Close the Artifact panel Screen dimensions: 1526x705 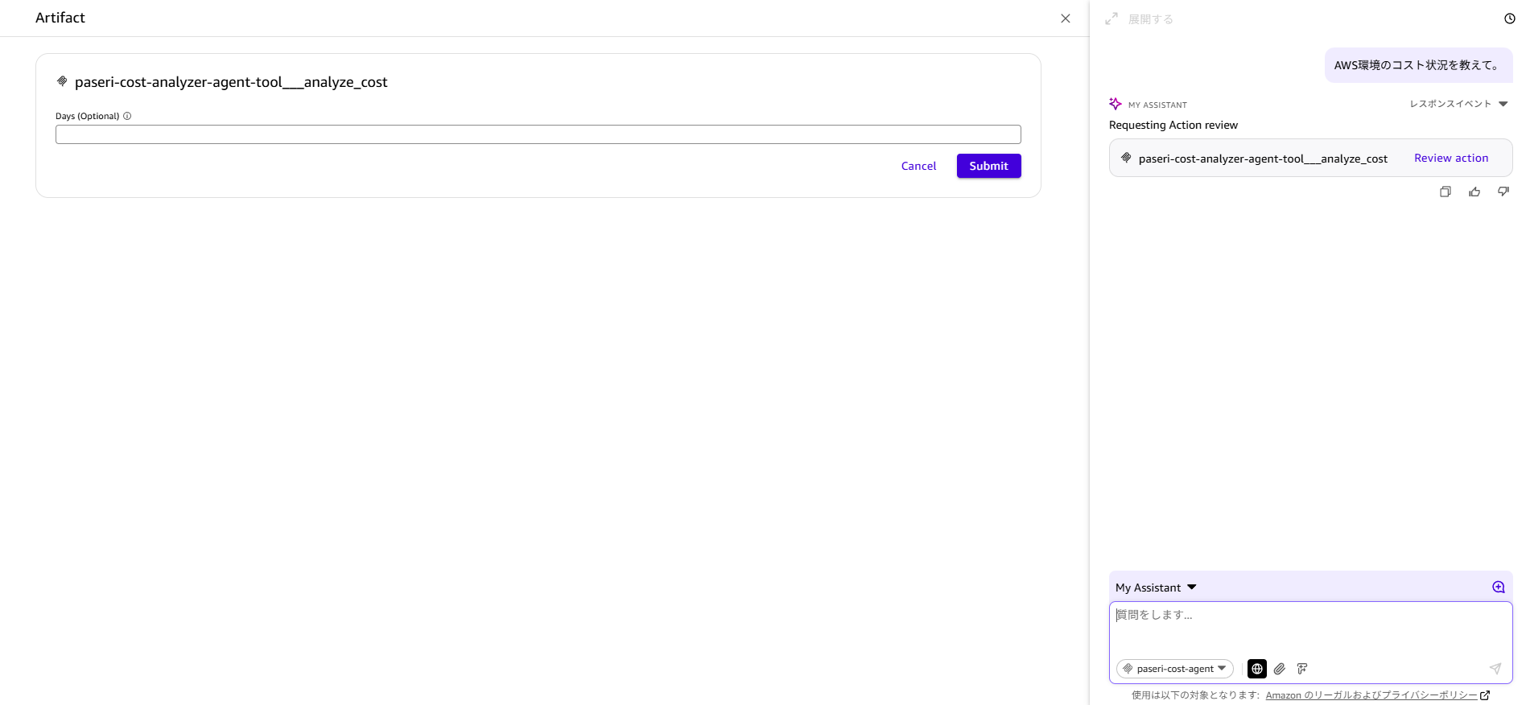point(1065,19)
